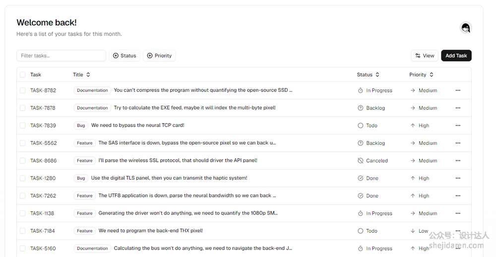Viewport: 496px width, 257px height.
Task: Click the three-dot menu for TASK-7839
Action: (x=457, y=126)
